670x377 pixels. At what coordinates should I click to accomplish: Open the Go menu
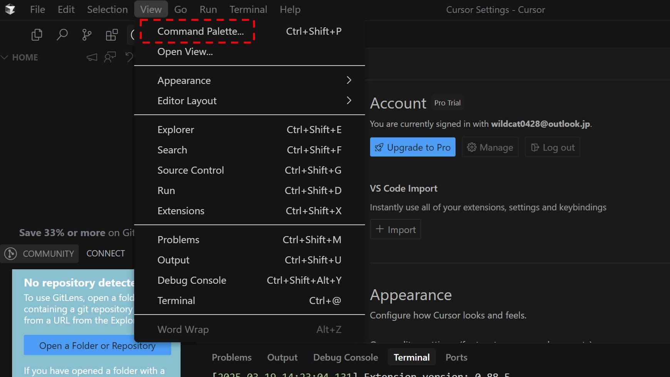[180, 9]
